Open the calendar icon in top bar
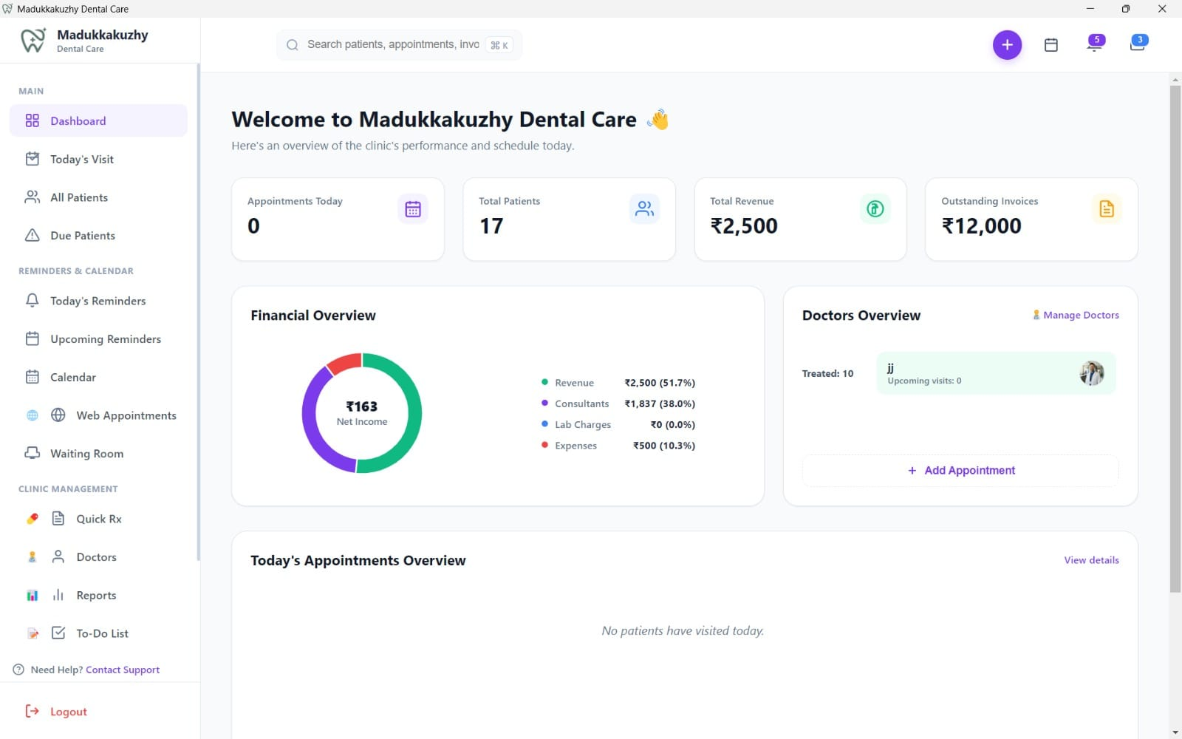 [x=1051, y=45]
